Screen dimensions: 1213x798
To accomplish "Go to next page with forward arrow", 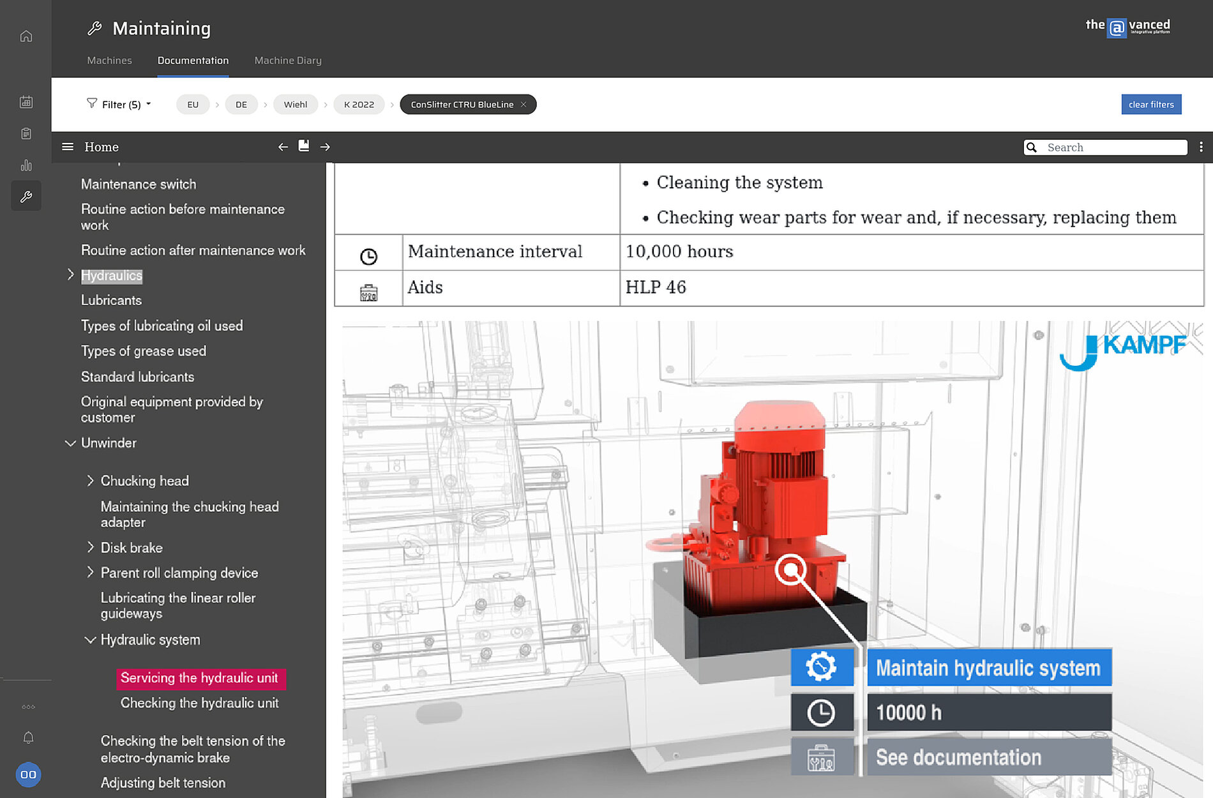I will 325,147.
